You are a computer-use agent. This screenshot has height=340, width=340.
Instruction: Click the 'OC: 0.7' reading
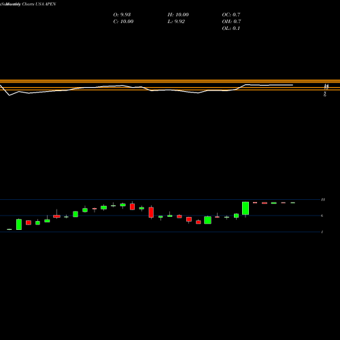coord(231,15)
